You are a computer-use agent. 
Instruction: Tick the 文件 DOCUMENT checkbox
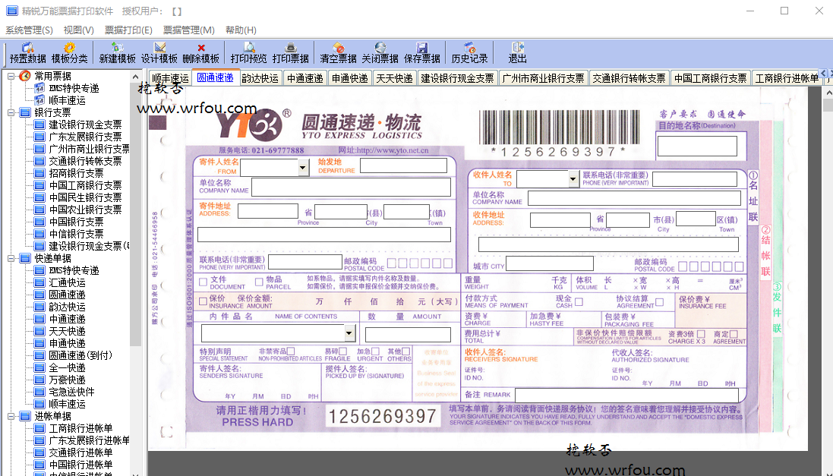click(203, 282)
